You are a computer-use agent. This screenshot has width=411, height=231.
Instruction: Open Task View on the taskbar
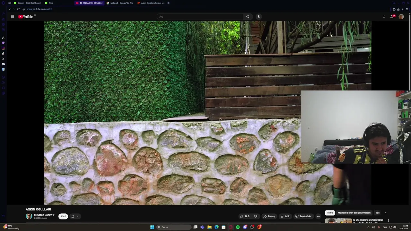pyautogui.click(x=195, y=227)
